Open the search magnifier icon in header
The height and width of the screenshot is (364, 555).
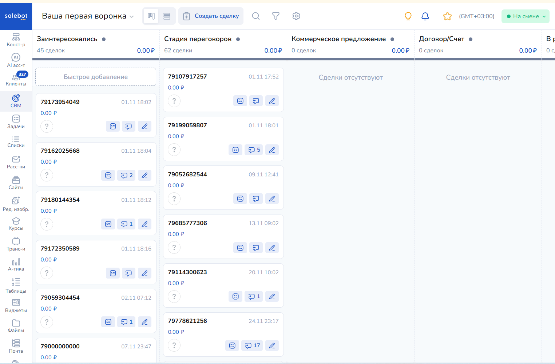pos(256,16)
